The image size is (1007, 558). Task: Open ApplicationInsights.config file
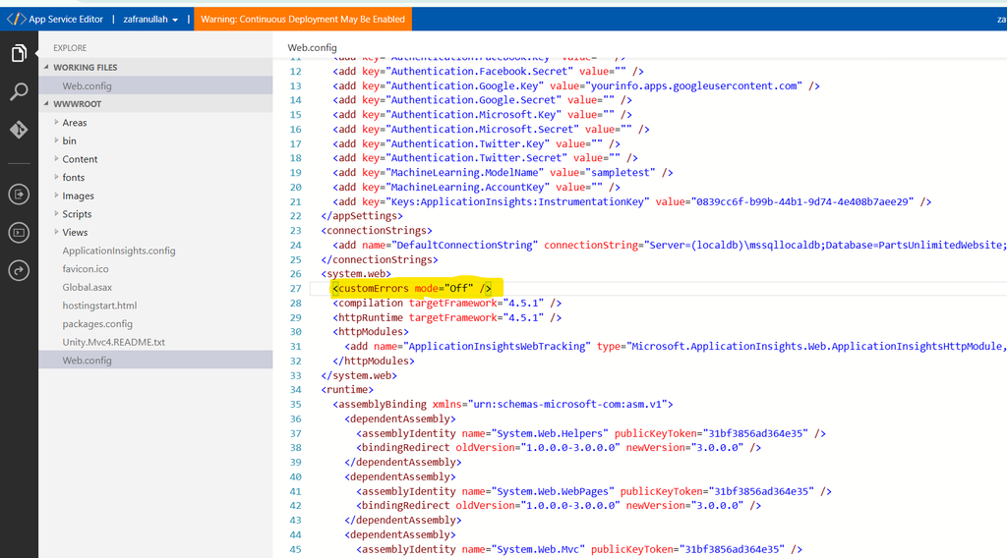tap(119, 251)
